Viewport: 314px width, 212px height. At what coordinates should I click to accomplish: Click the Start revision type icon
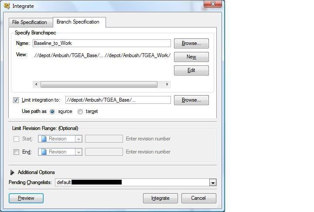pyautogui.click(x=44, y=139)
